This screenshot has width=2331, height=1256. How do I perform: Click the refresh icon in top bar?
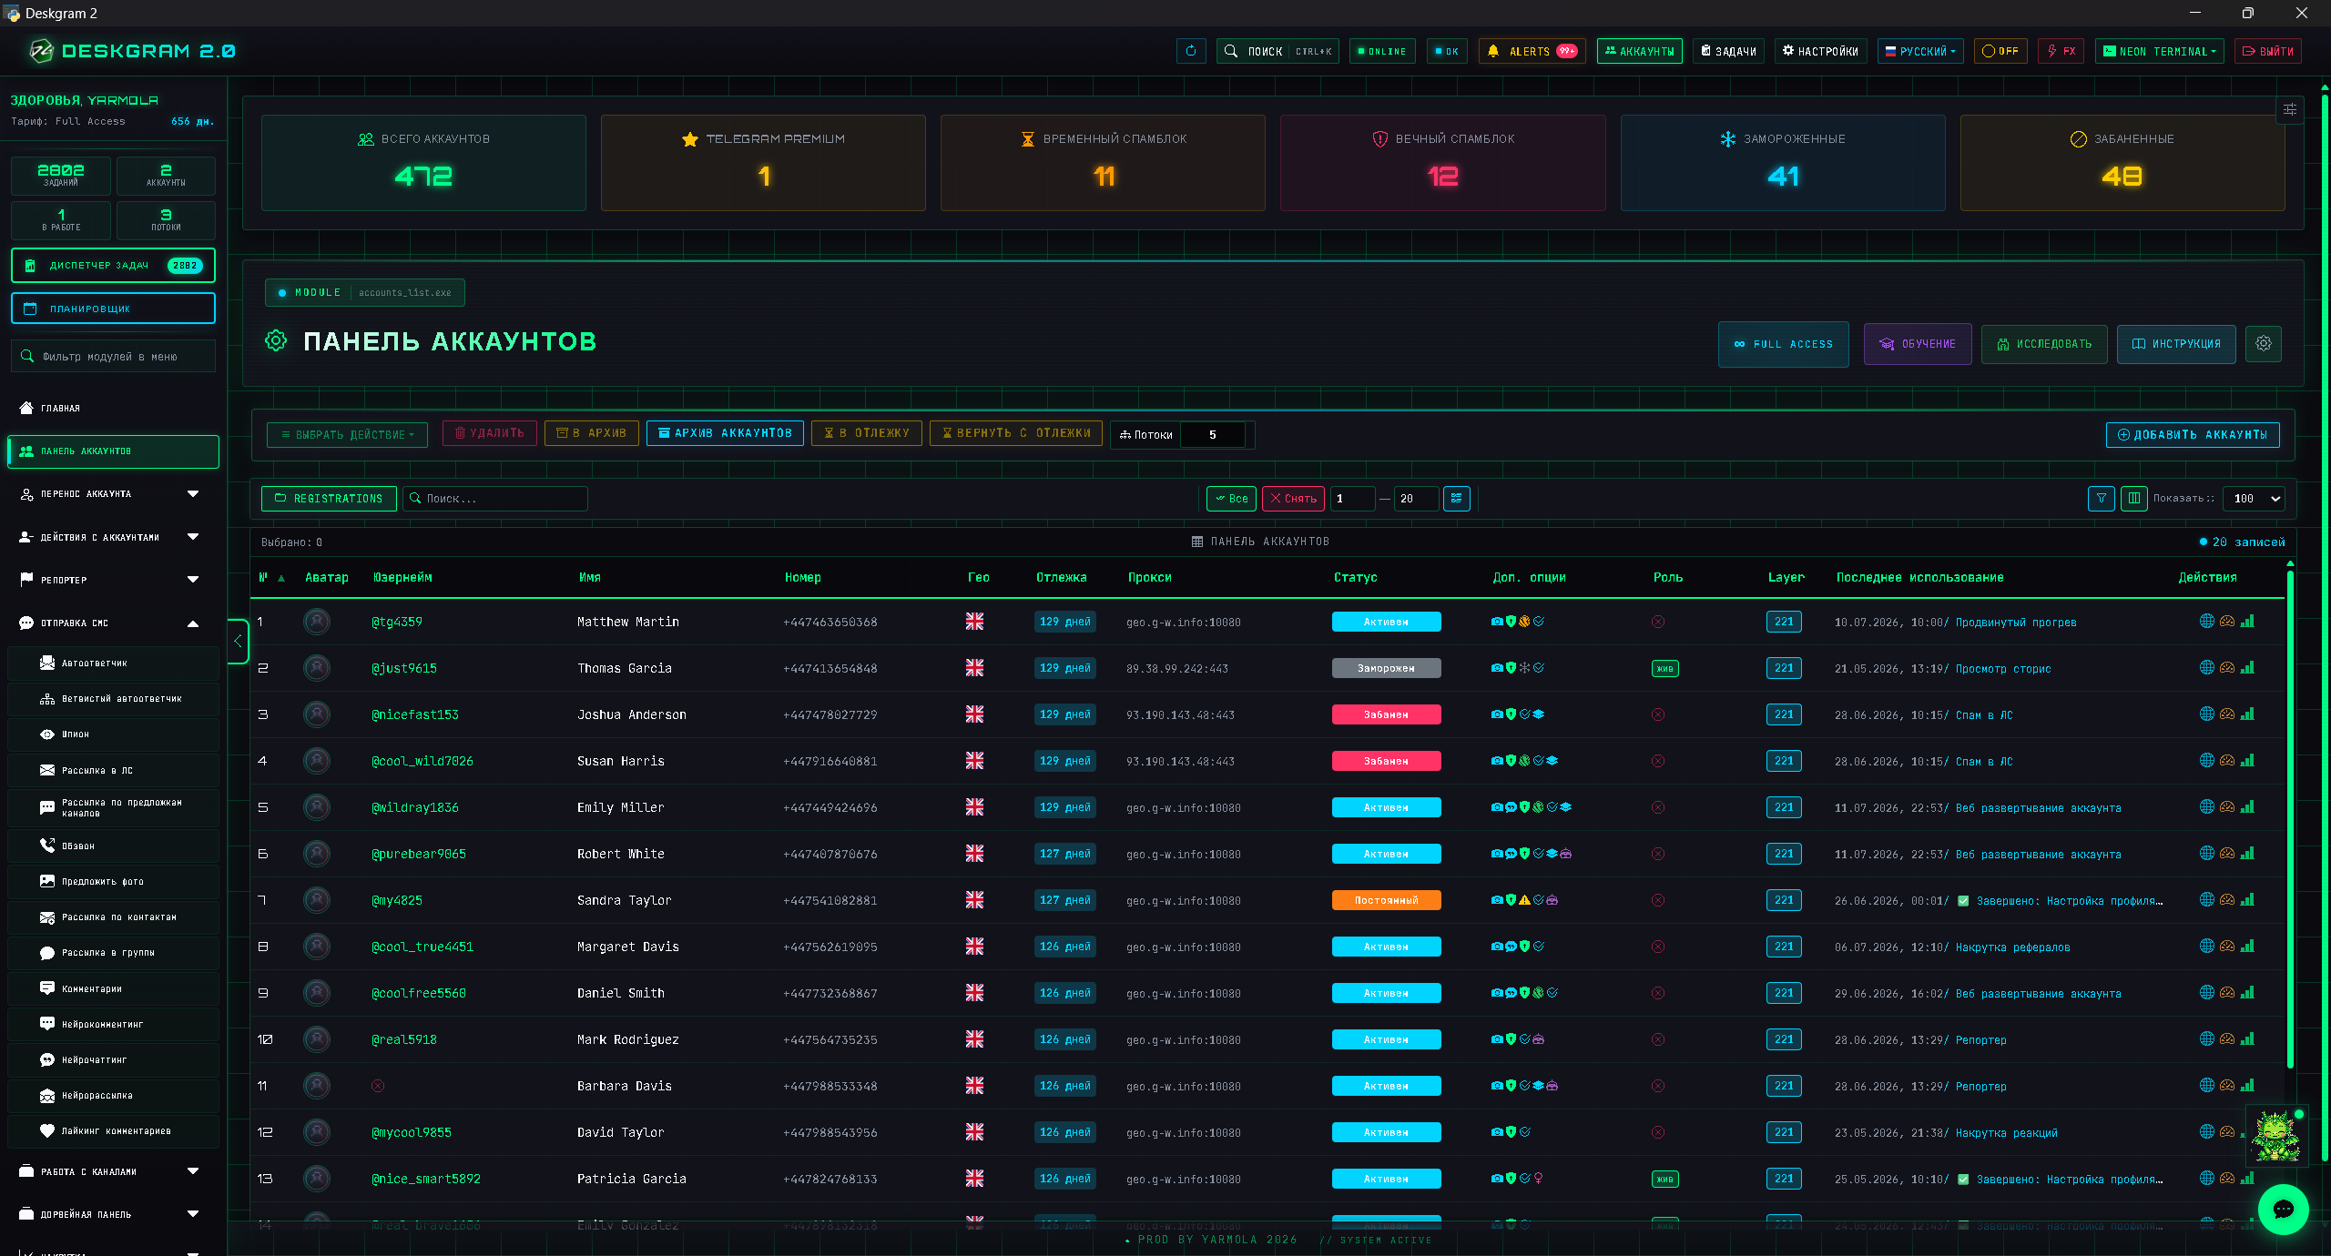1191,51
